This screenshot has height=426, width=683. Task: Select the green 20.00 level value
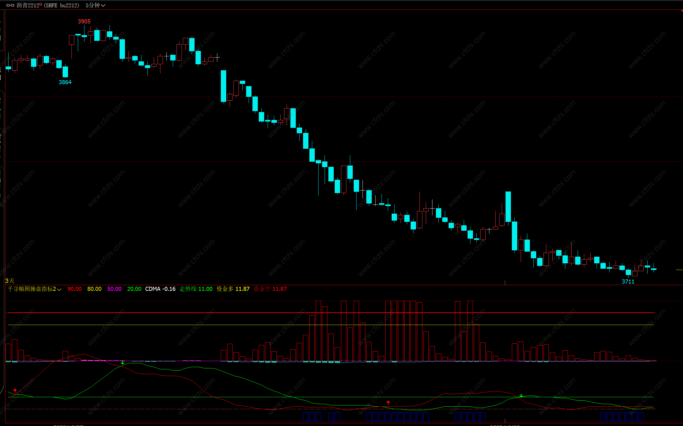pos(134,289)
